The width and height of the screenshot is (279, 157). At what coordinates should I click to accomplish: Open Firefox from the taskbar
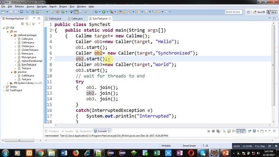click(75, 153)
